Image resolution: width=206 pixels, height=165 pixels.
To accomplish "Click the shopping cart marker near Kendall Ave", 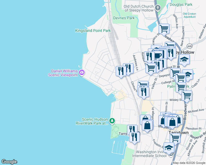I will coord(151,68).
